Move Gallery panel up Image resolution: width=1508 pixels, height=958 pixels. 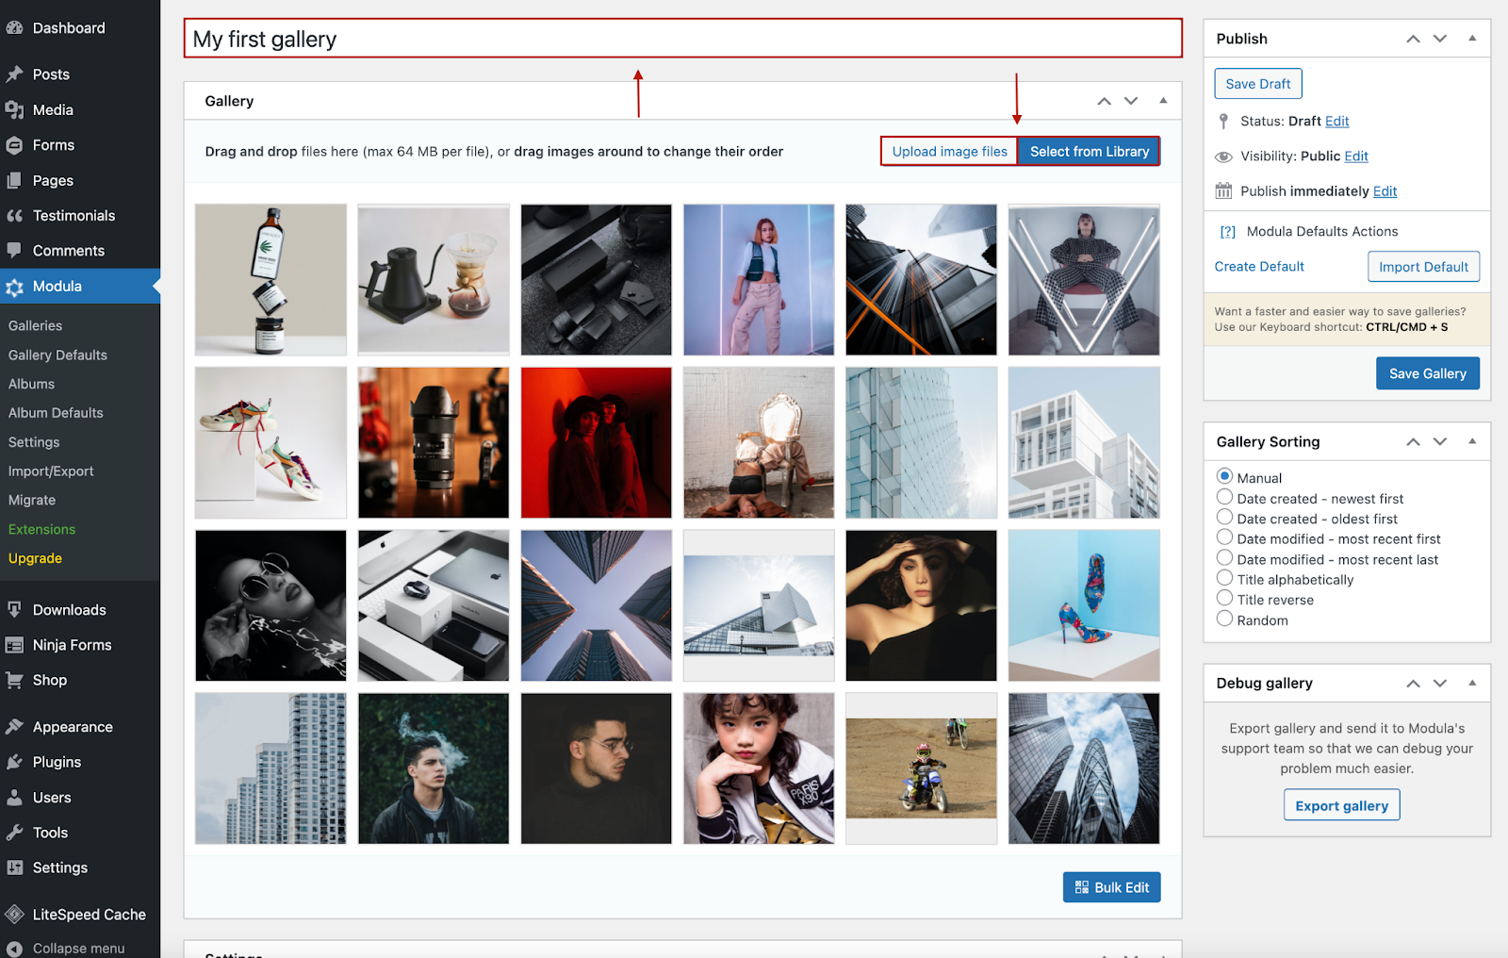click(x=1104, y=101)
